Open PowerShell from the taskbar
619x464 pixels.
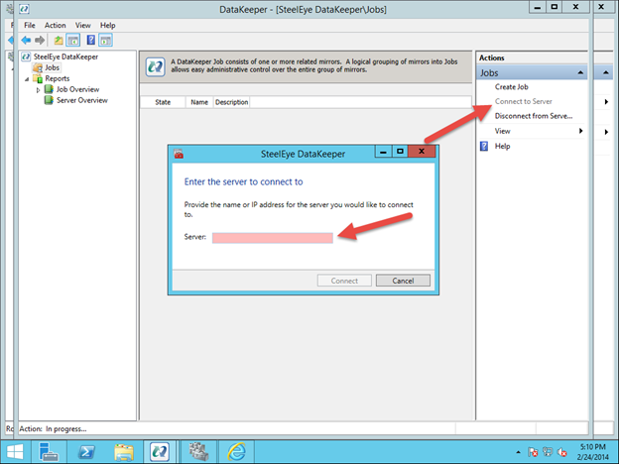(x=84, y=451)
